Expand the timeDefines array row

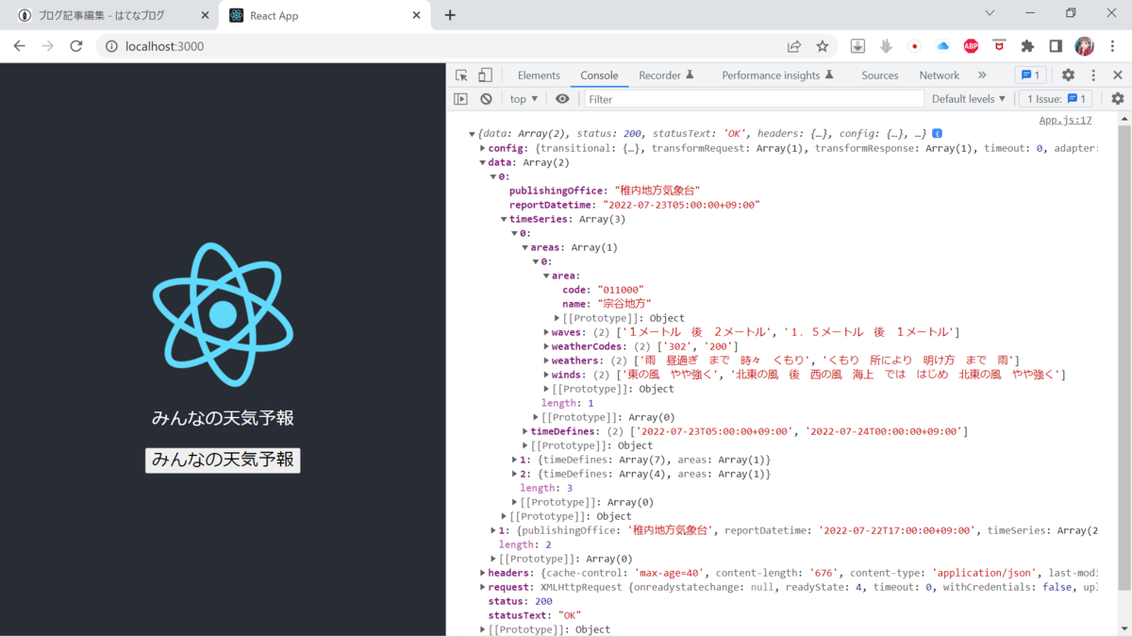[525, 431]
